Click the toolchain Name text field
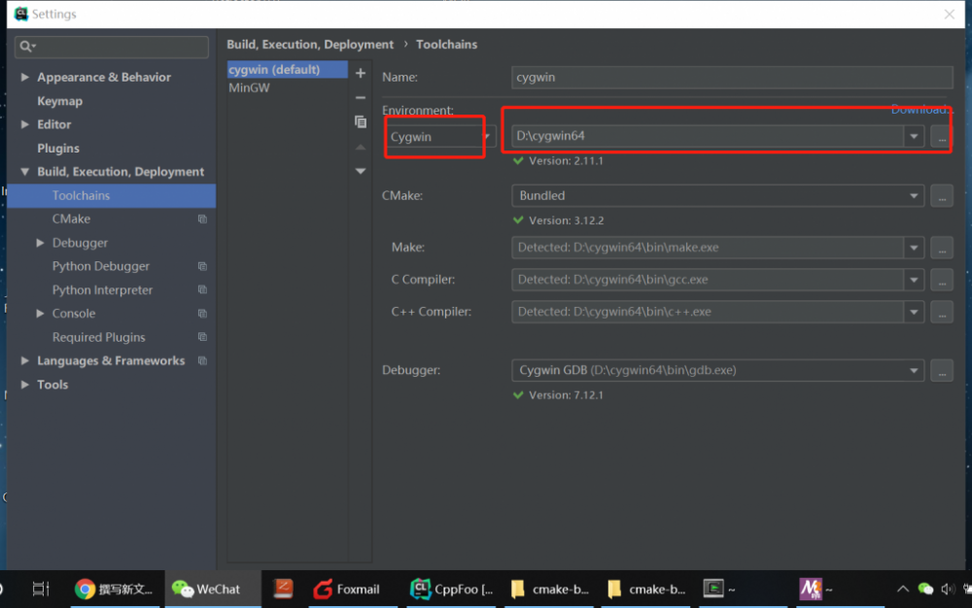The image size is (972, 608). click(x=731, y=78)
